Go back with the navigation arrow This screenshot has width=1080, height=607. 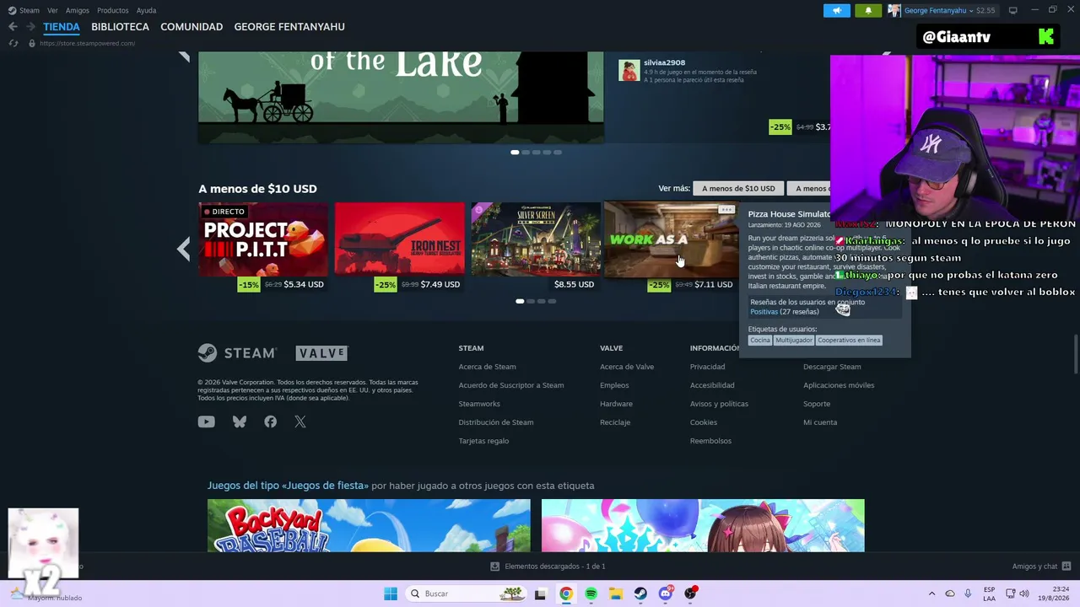coord(13,27)
